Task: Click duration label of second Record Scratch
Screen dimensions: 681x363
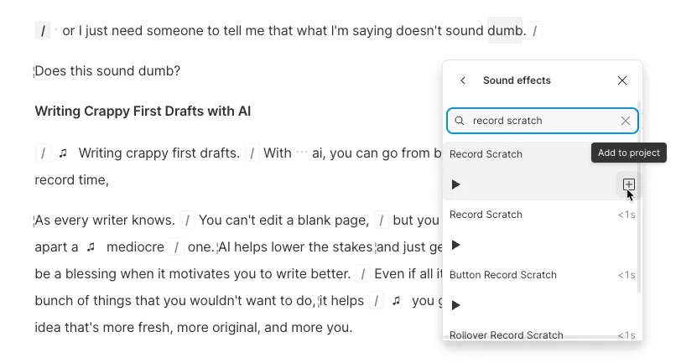Action: coord(626,215)
